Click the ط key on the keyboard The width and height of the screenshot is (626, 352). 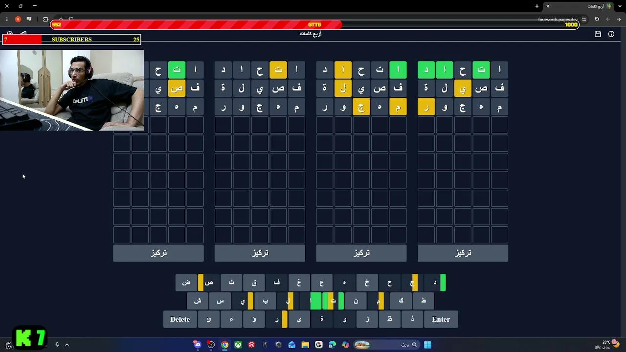click(424, 301)
